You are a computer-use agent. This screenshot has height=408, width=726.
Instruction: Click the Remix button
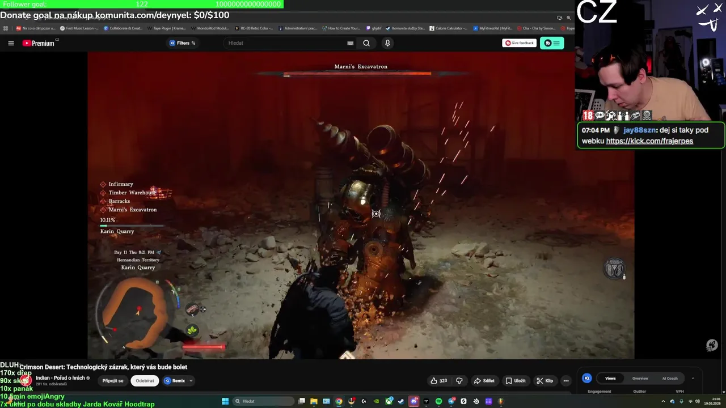pos(175,381)
